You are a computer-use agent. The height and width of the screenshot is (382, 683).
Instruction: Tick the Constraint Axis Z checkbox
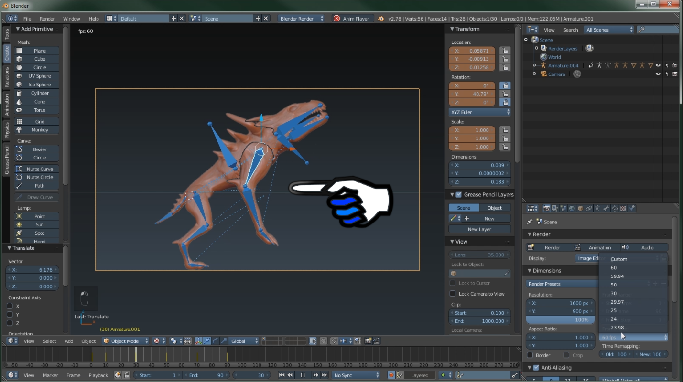10,323
